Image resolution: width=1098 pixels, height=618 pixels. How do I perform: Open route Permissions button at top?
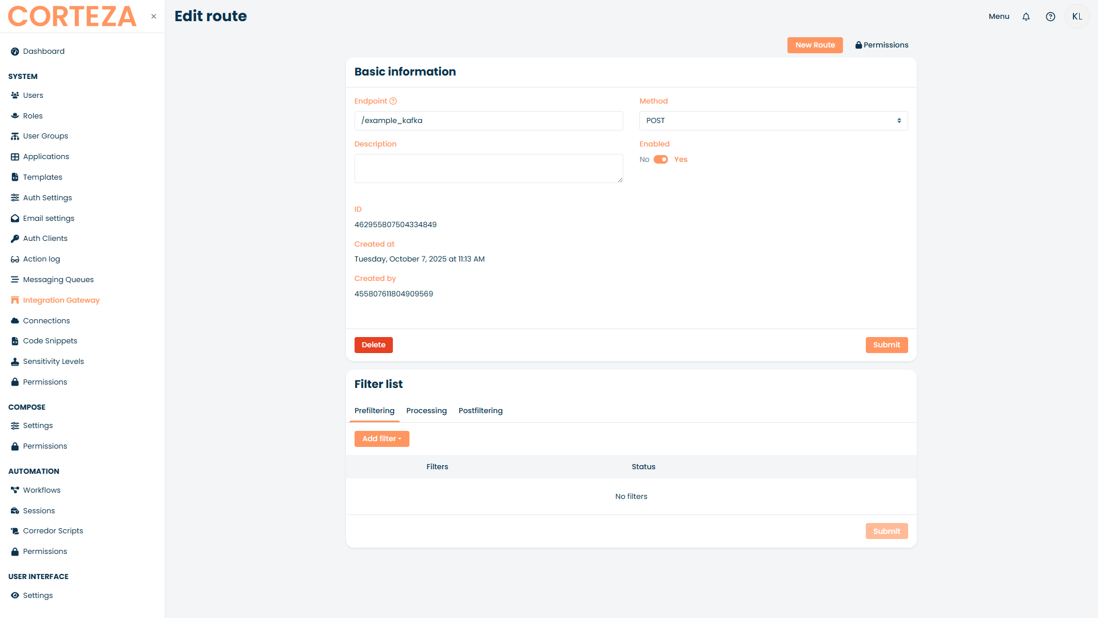882,45
